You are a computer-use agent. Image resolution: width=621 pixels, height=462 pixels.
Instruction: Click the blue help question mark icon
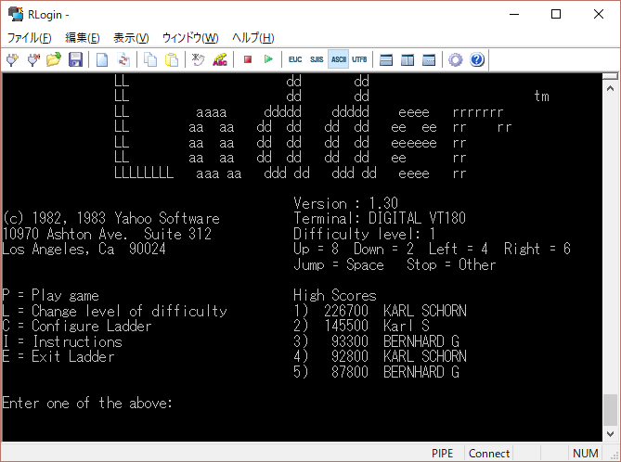(x=477, y=59)
